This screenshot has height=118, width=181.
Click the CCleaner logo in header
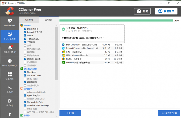pyautogui.click(x=10, y=11)
